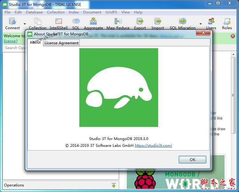
Task: Select the About tab in dialog
Action: click(35, 42)
